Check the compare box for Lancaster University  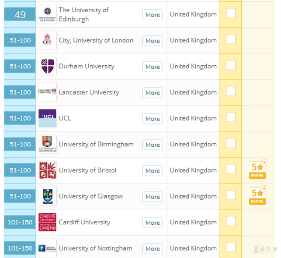click(231, 92)
